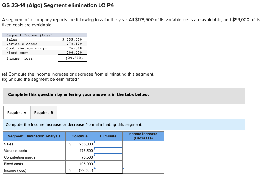Click the Income Increase (Decrease) answer cell

click(x=143, y=170)
